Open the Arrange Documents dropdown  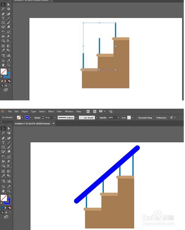102,111
